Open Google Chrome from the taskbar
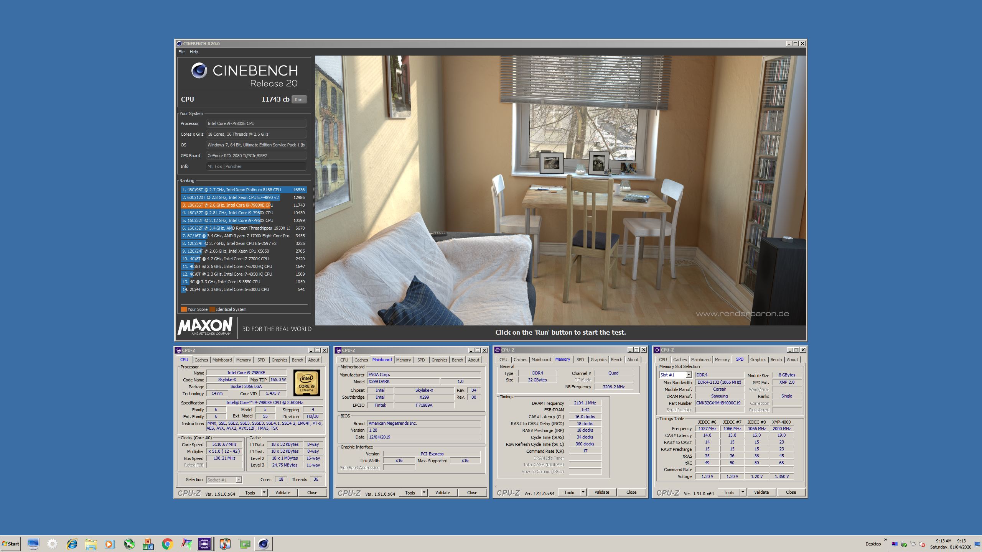The image size is (982, 552). coord(167,544)
